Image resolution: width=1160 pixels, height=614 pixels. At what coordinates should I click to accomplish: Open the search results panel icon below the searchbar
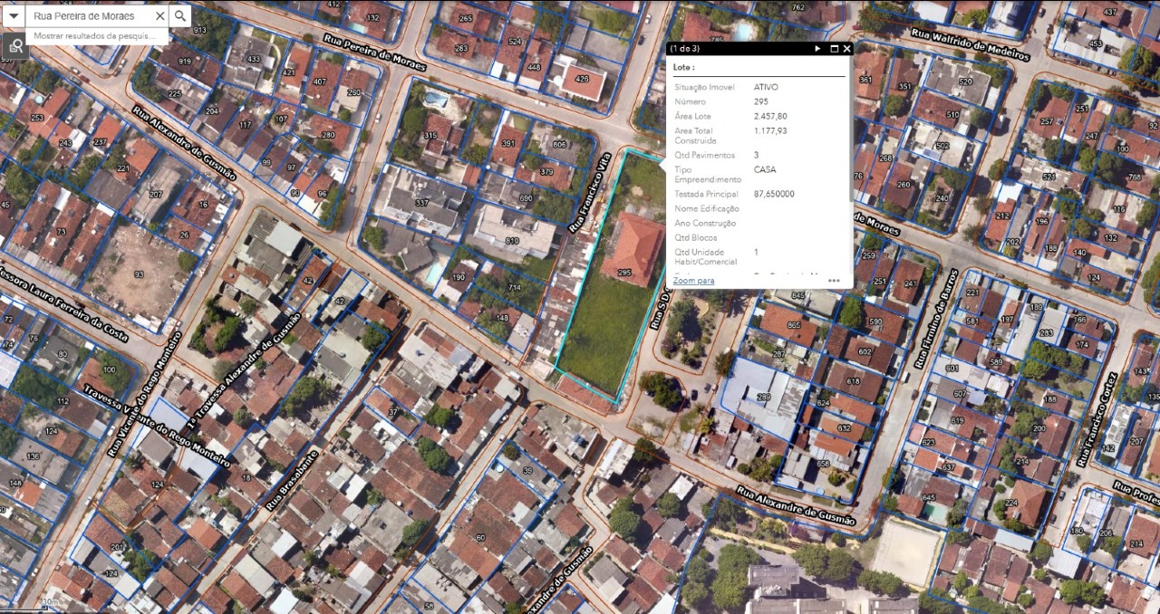(16, 45)
